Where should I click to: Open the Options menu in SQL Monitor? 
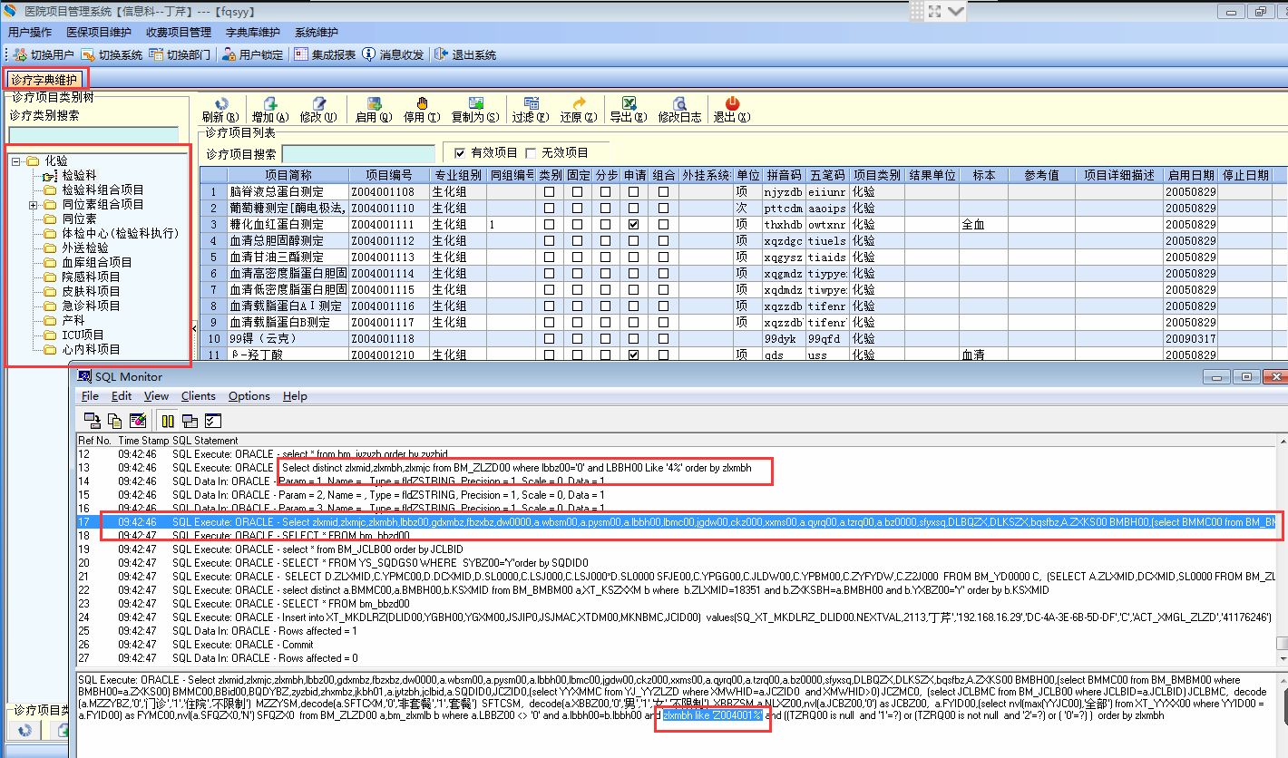pos(249,396)
